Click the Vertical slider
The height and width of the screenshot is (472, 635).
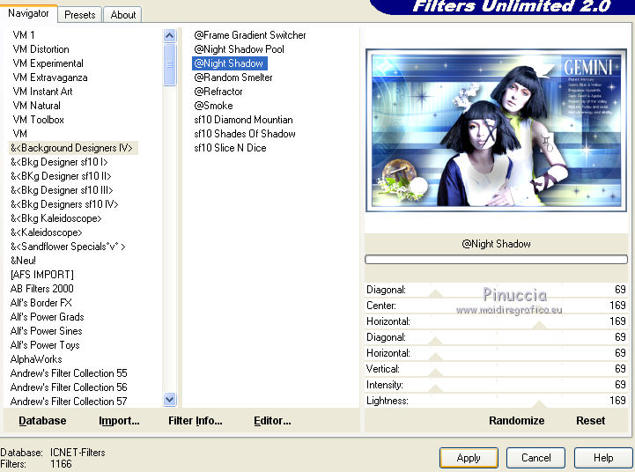point(496,369)
